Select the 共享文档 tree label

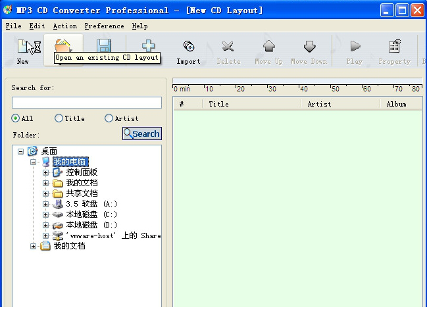pos(82,193)
